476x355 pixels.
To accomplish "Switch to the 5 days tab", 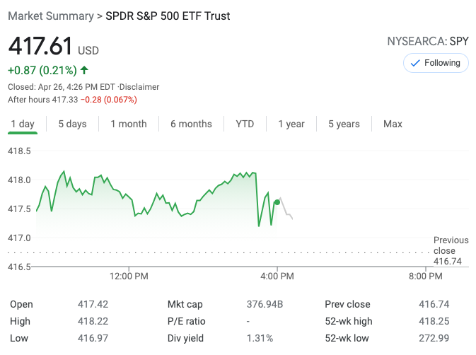I will point(72,124).
